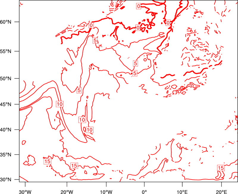Click the 0 contour label at map top edge
Viewport: 238px width, 194px height.
[139, 6]
